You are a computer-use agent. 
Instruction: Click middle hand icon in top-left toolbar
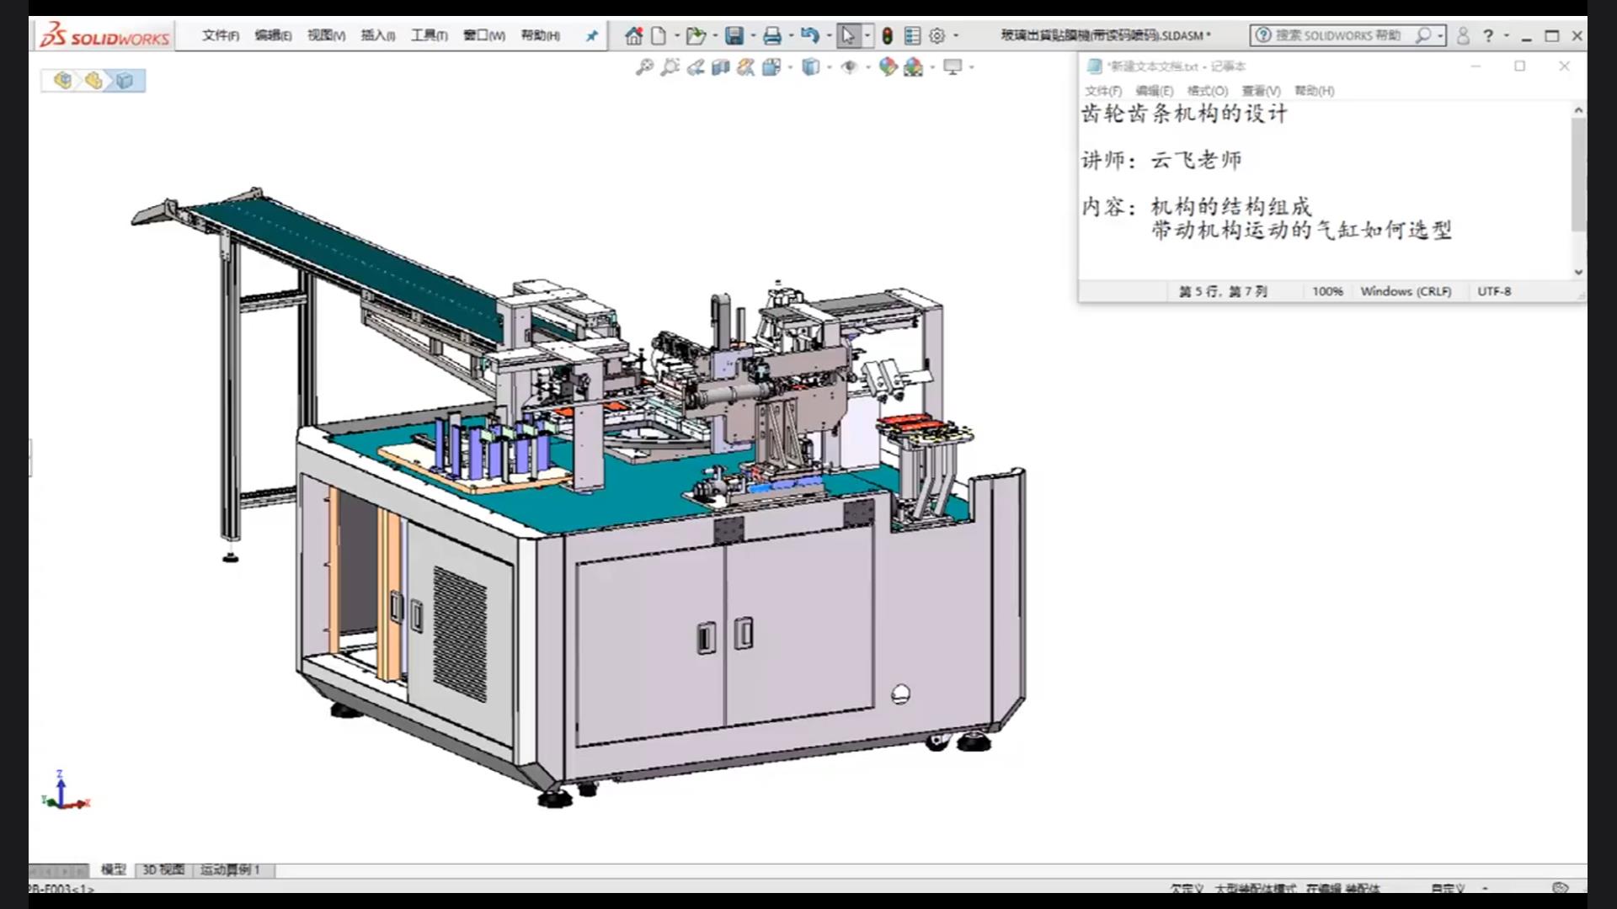click(x=93, y=80)
